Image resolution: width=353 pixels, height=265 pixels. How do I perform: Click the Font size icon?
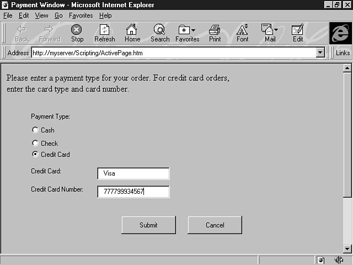tap(242, 30)
